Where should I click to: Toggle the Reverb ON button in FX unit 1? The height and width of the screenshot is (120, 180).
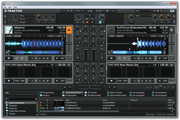click(x=46, y=22)
